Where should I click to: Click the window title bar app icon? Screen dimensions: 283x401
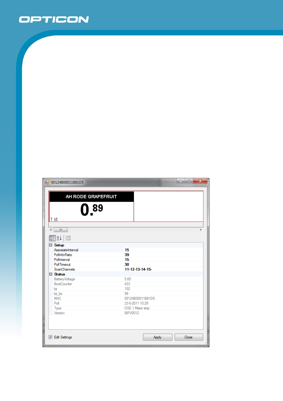coord(47,182)
